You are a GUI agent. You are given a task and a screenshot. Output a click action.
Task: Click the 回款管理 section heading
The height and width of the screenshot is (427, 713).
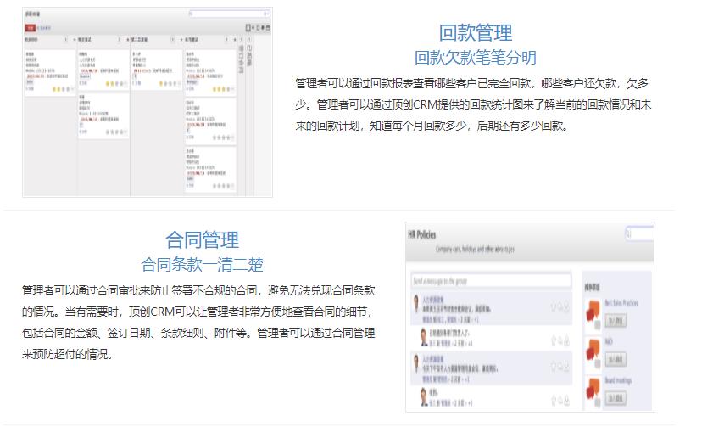click(x=475, y=33)
